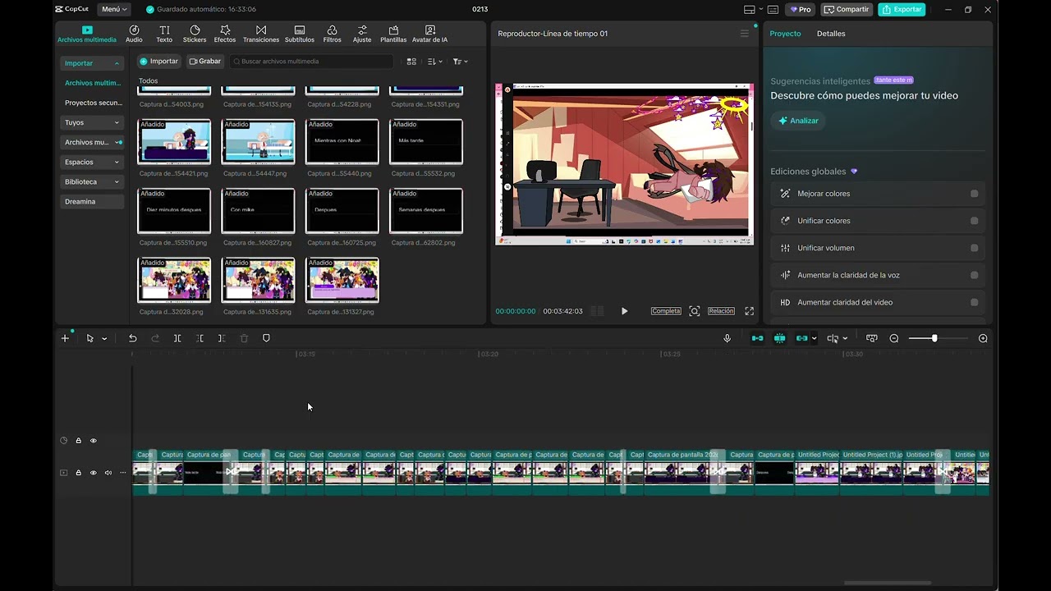Open the selection tool mode dropdown
Image resolution: width=1051 pixels, height=591 pixels.
[104, 339]
